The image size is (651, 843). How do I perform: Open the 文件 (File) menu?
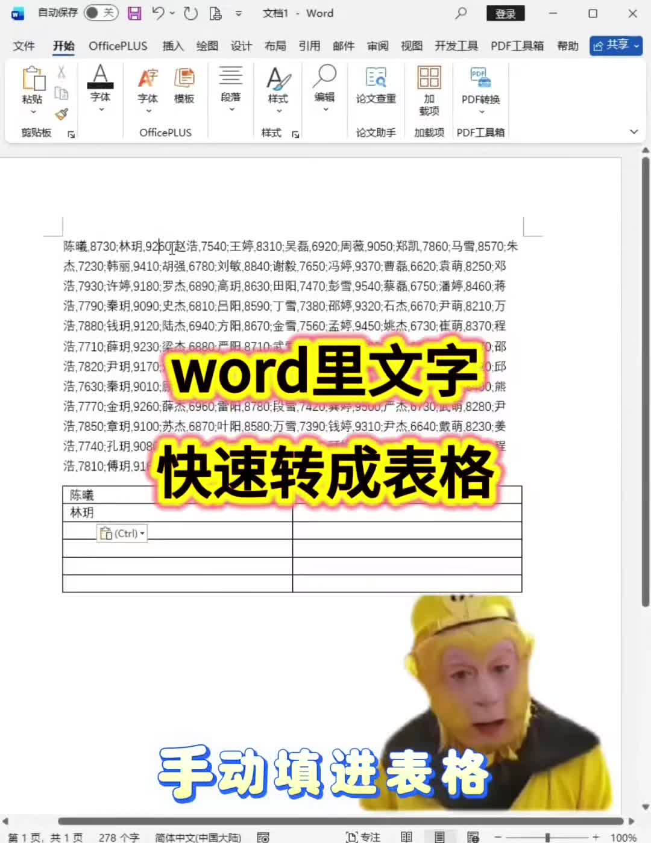24,46
